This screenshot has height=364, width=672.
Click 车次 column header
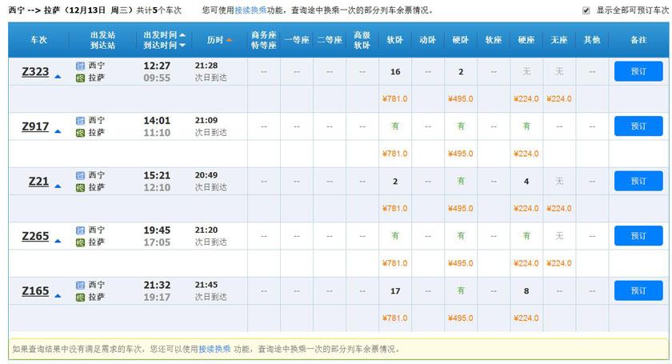coord(38,40)
